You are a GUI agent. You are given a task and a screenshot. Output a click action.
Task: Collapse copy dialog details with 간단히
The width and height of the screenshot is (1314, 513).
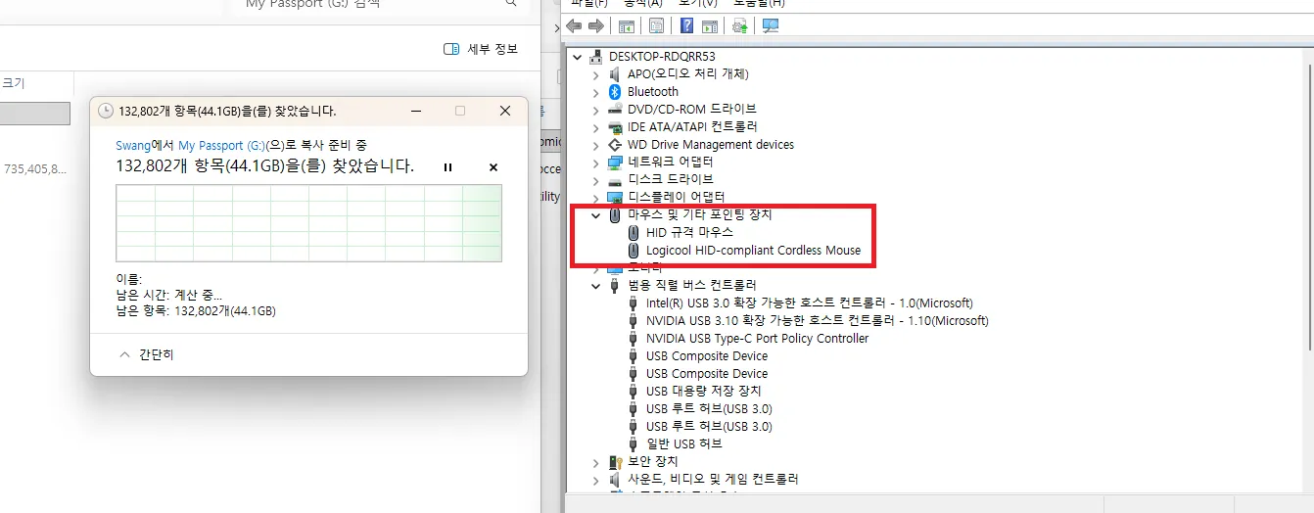147,354
